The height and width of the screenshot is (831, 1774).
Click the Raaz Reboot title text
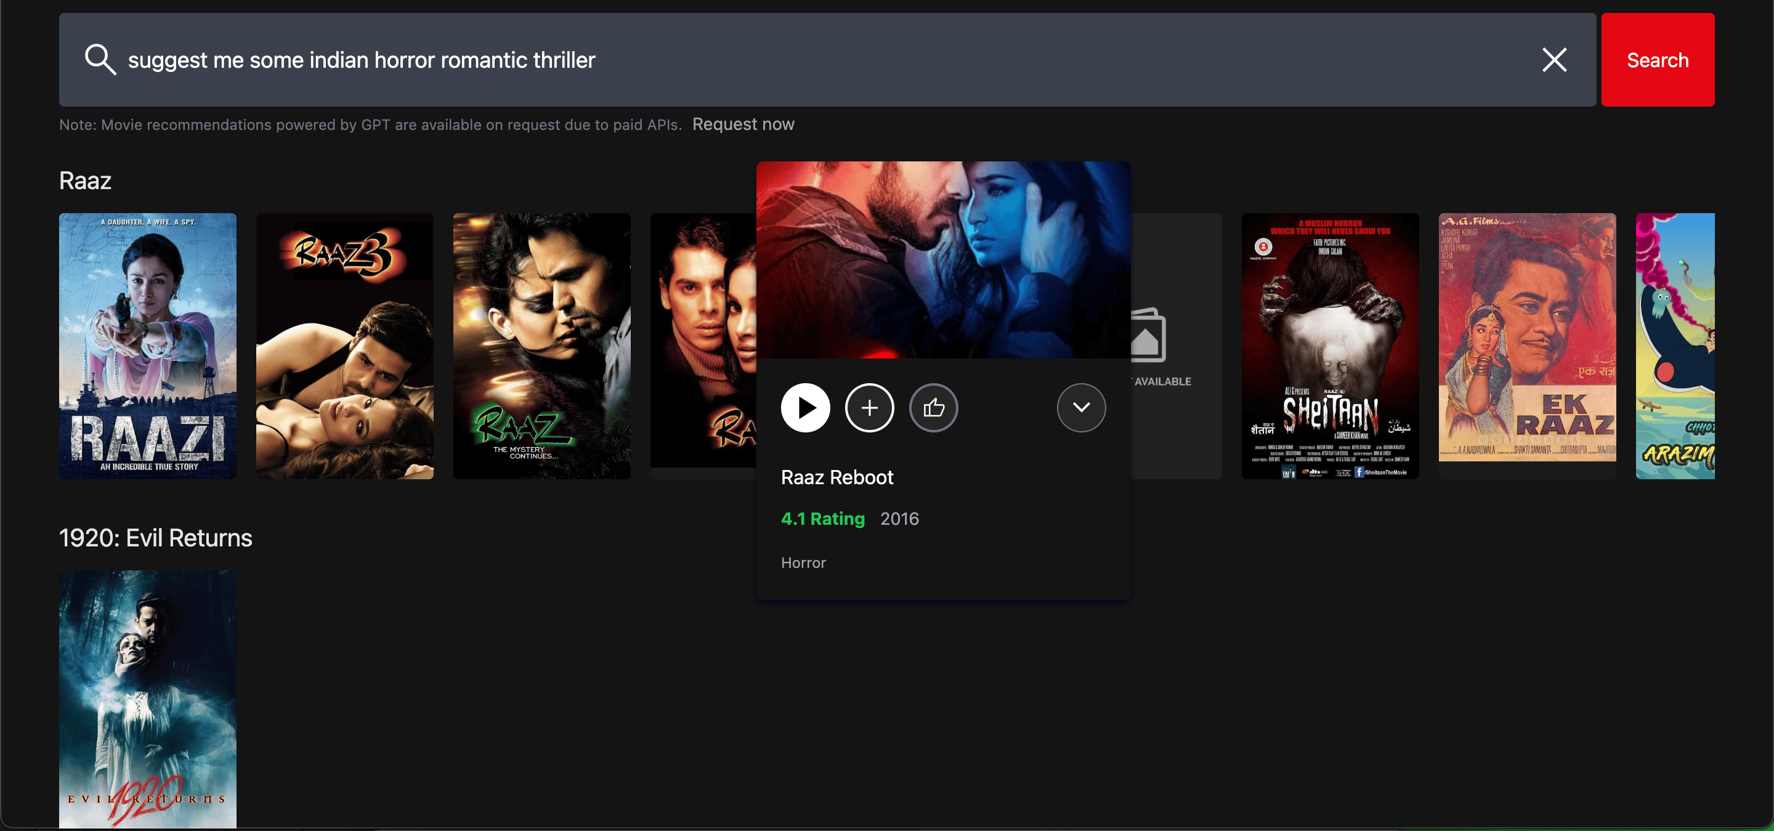pos(836,477)
